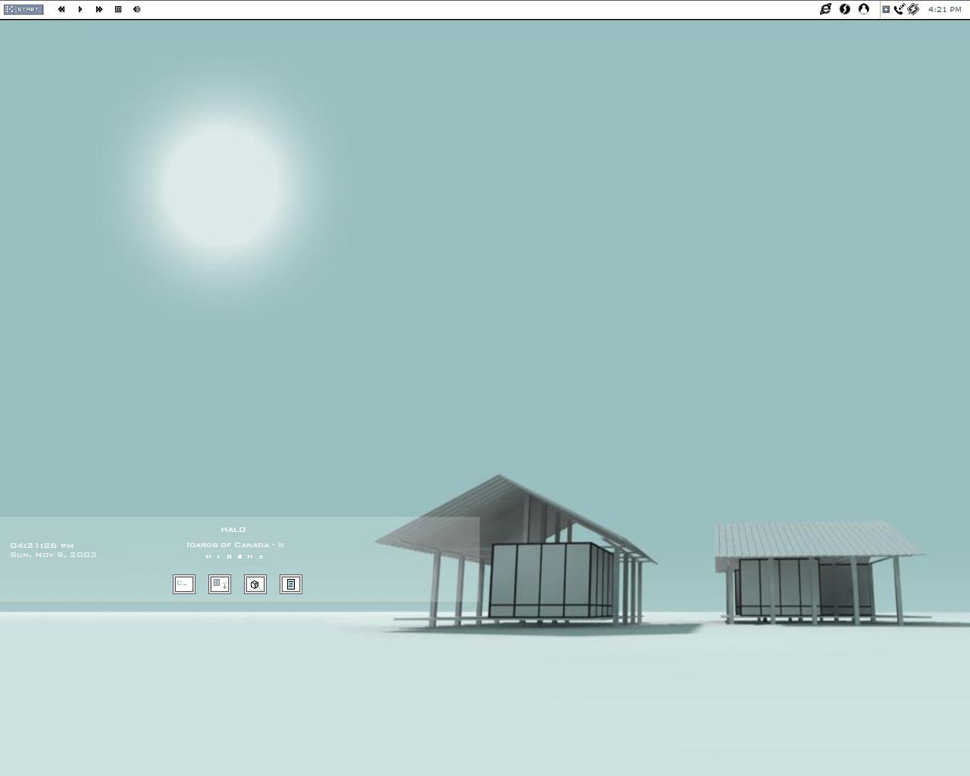
Task: Click the 4:21 PM clock
Action: (x=945, y=9)
